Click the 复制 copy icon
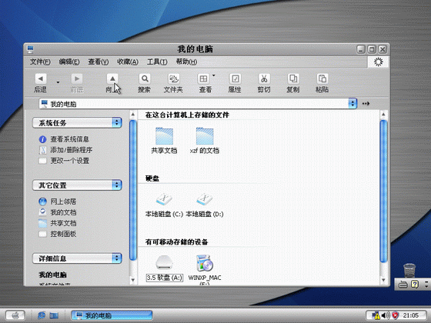 293,79
